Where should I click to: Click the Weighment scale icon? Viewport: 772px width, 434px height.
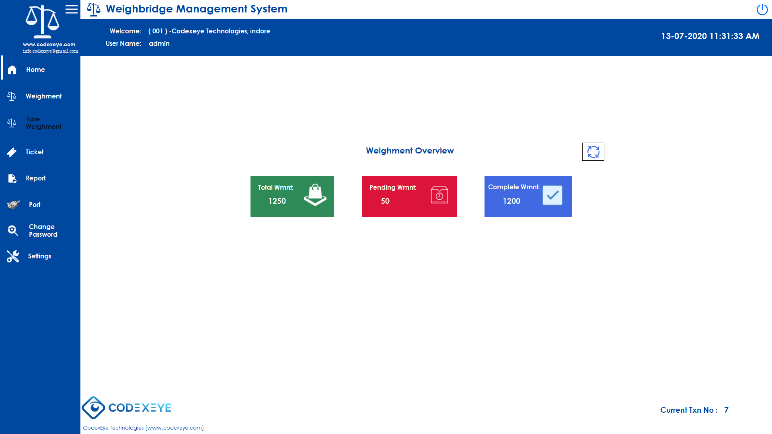(x=12, y=96)
